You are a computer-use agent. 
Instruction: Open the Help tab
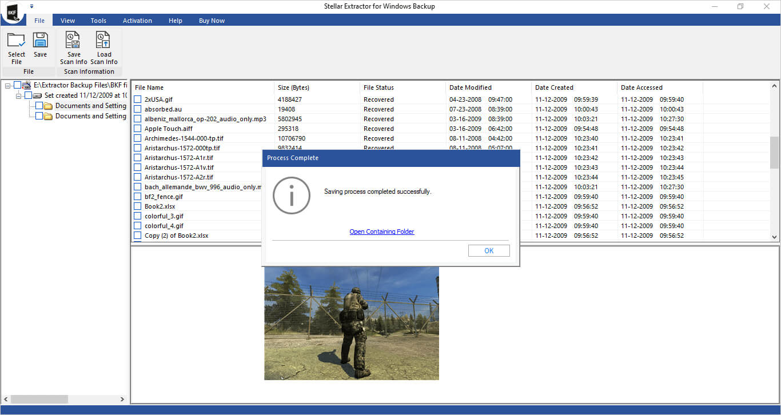176,21
